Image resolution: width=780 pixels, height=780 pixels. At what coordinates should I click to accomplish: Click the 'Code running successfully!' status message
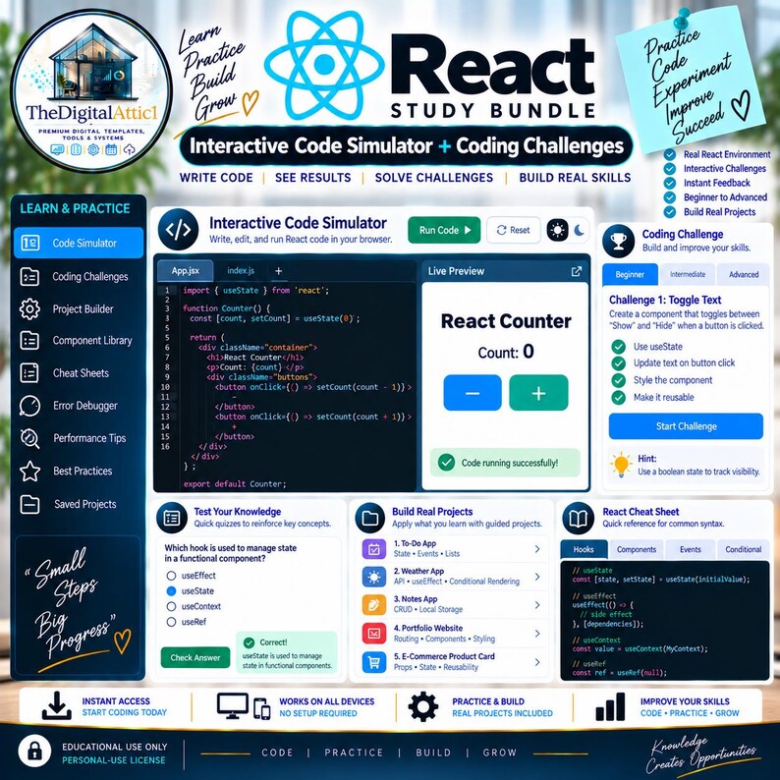pos(505,463)
